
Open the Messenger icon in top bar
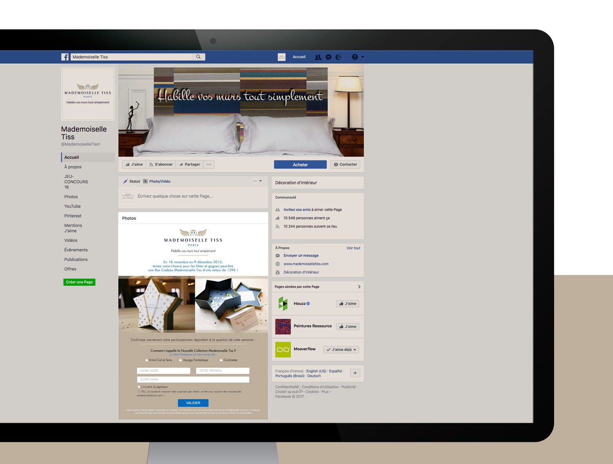tap(329, 57)
